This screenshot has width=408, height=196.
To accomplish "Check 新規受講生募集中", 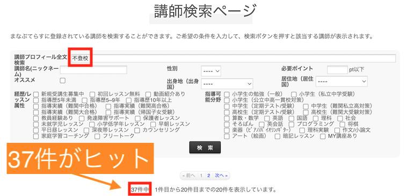I will pos(36,94).
